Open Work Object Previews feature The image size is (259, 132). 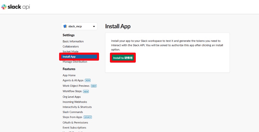[x=76, y=86]
